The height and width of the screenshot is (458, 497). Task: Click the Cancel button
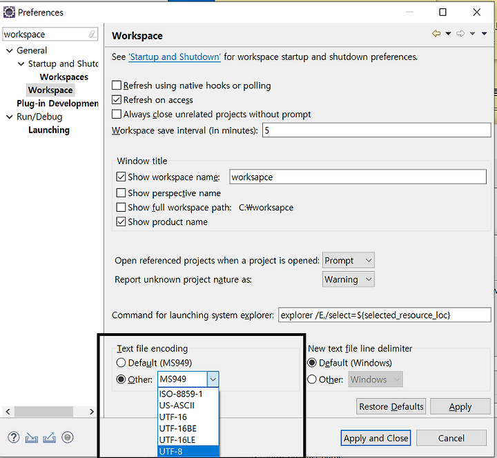[x=451, y=438]
